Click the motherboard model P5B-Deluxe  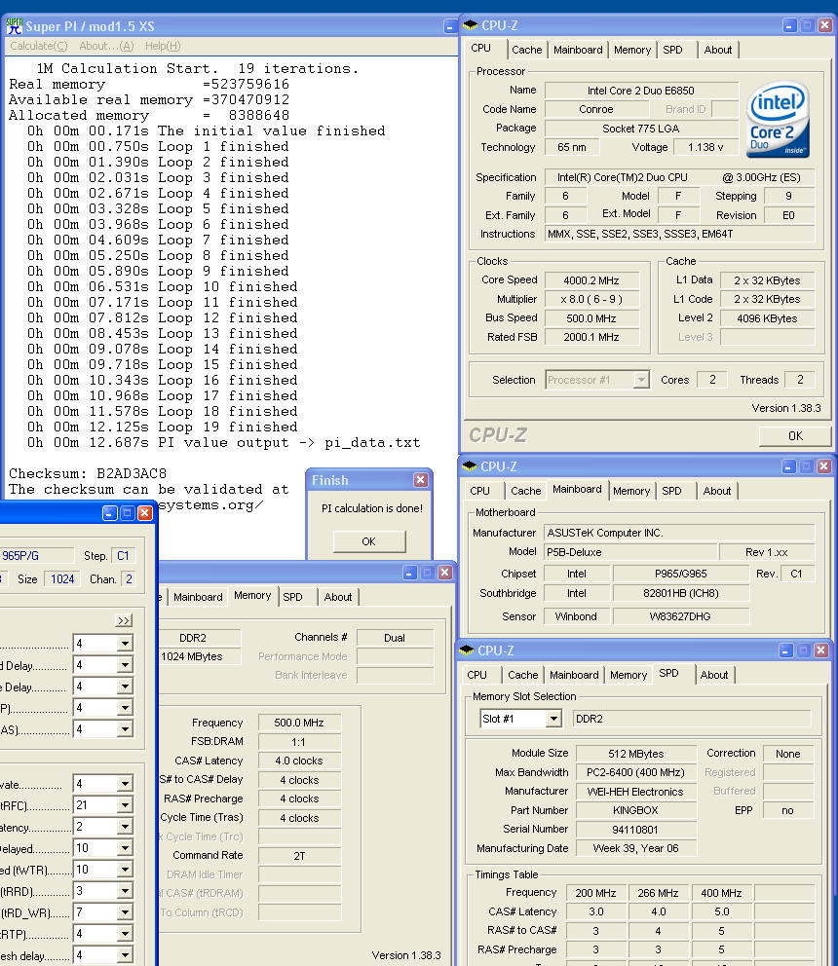click(630, 552)
